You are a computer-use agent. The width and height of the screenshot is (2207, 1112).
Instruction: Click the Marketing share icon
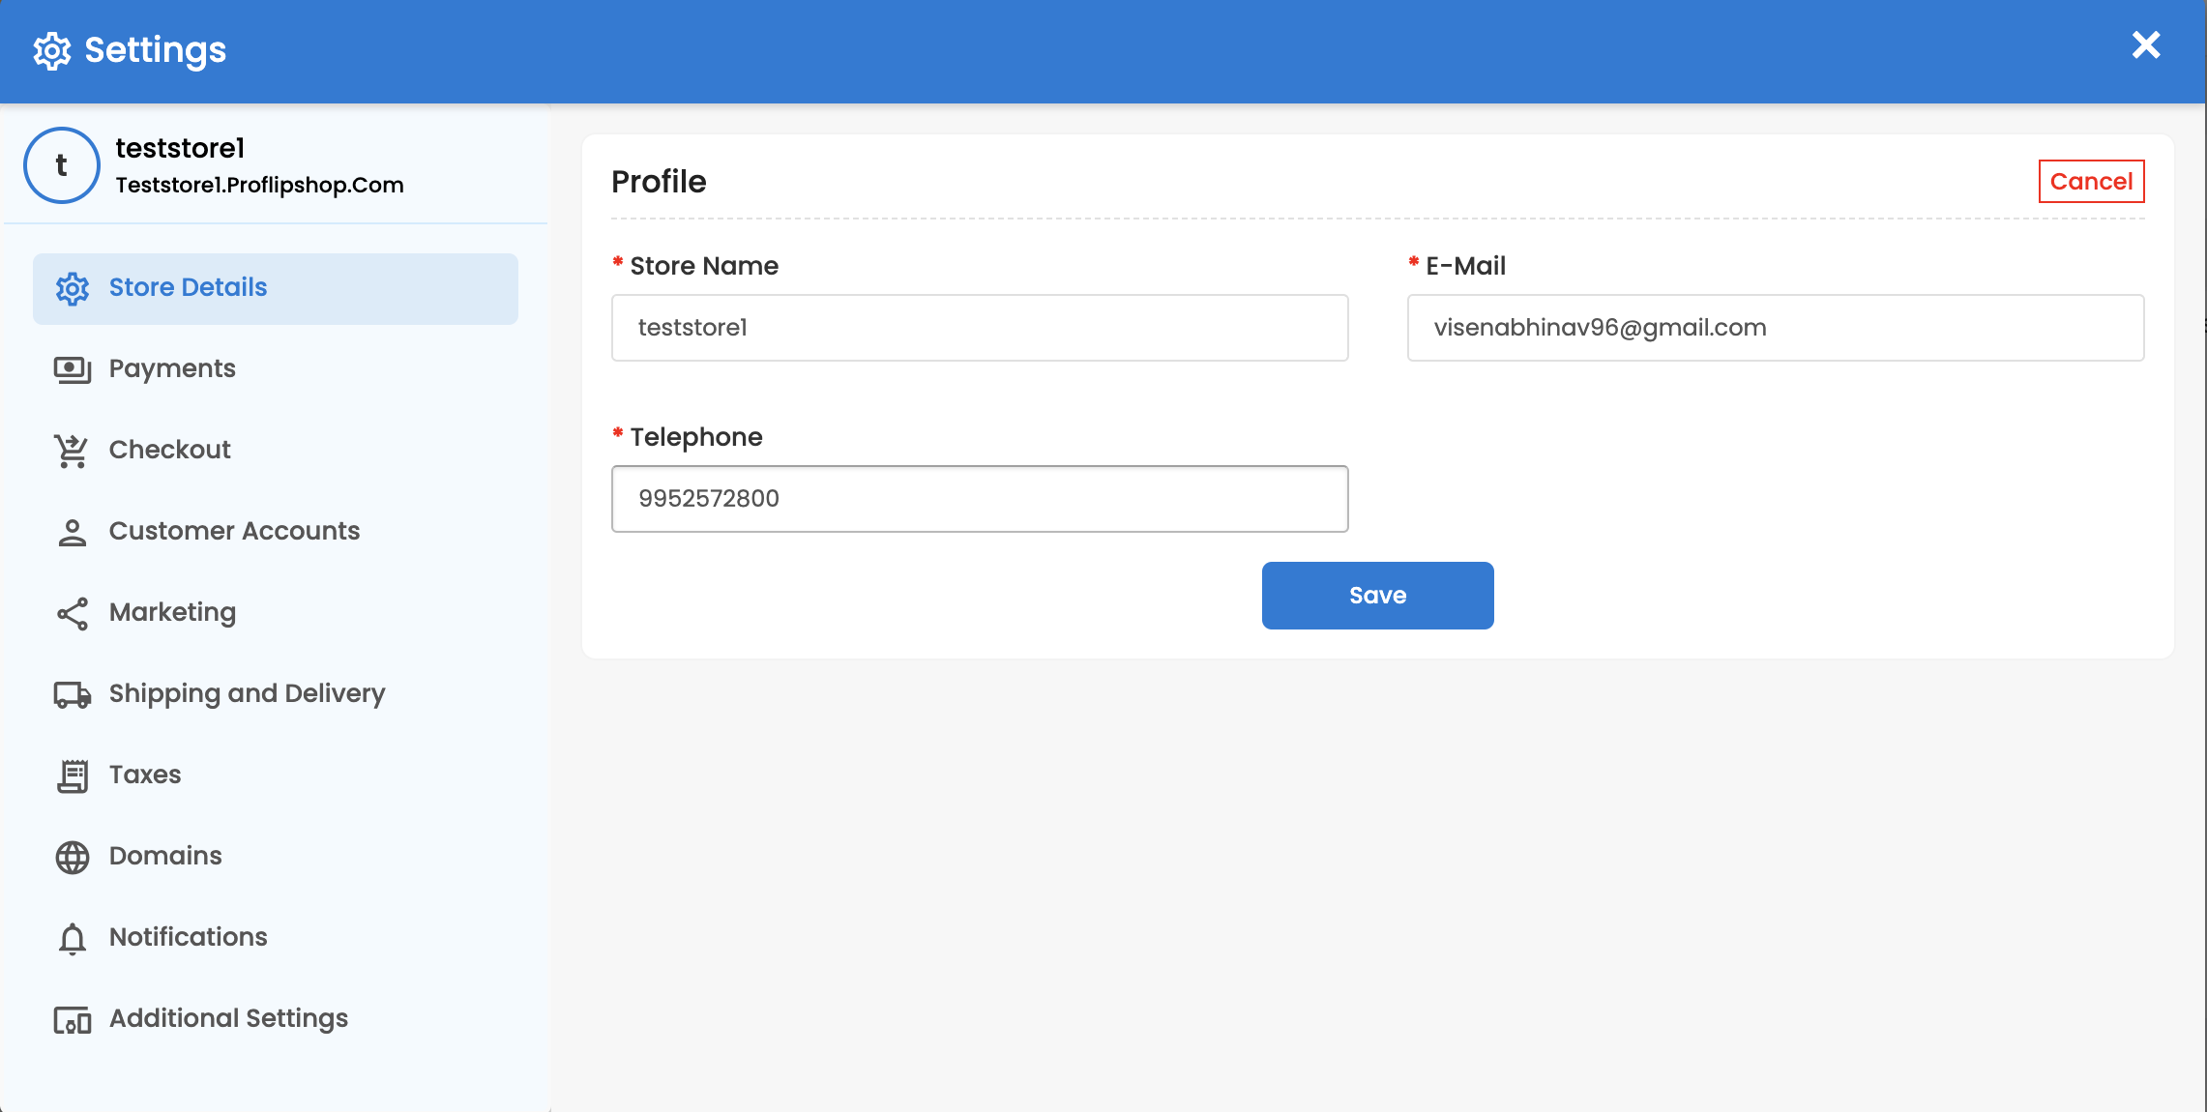tap(73, 613)
